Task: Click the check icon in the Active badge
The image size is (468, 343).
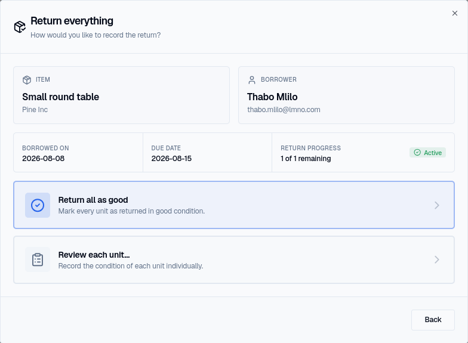Action: (417, 153)
